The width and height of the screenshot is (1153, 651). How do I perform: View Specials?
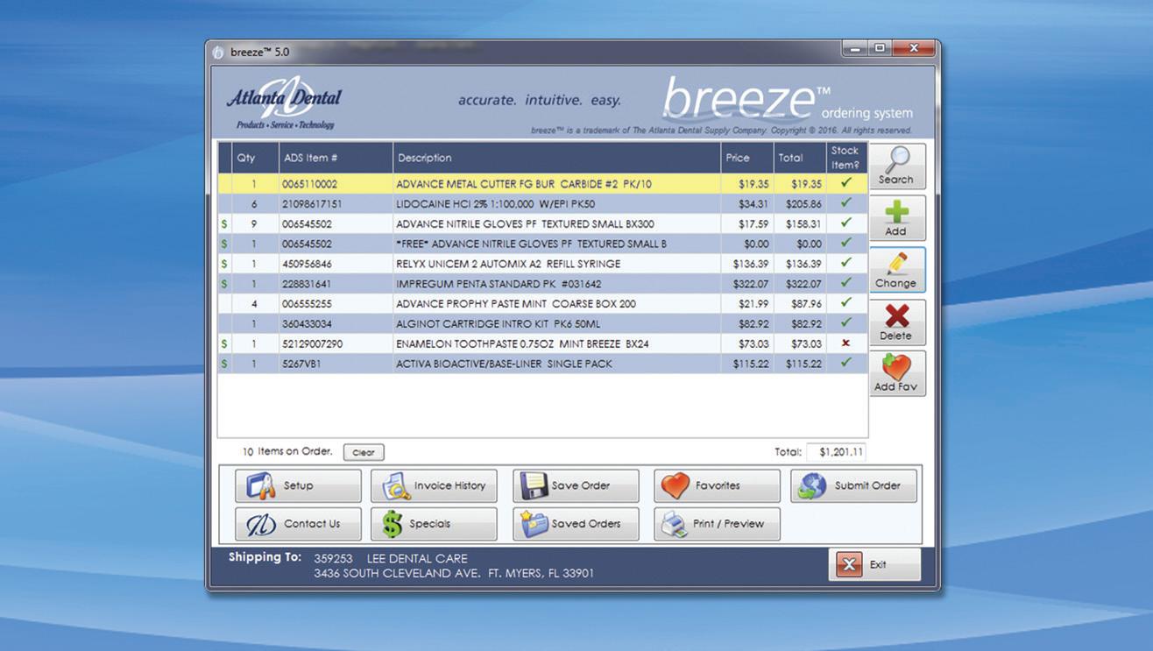click(x=434, y=524)
